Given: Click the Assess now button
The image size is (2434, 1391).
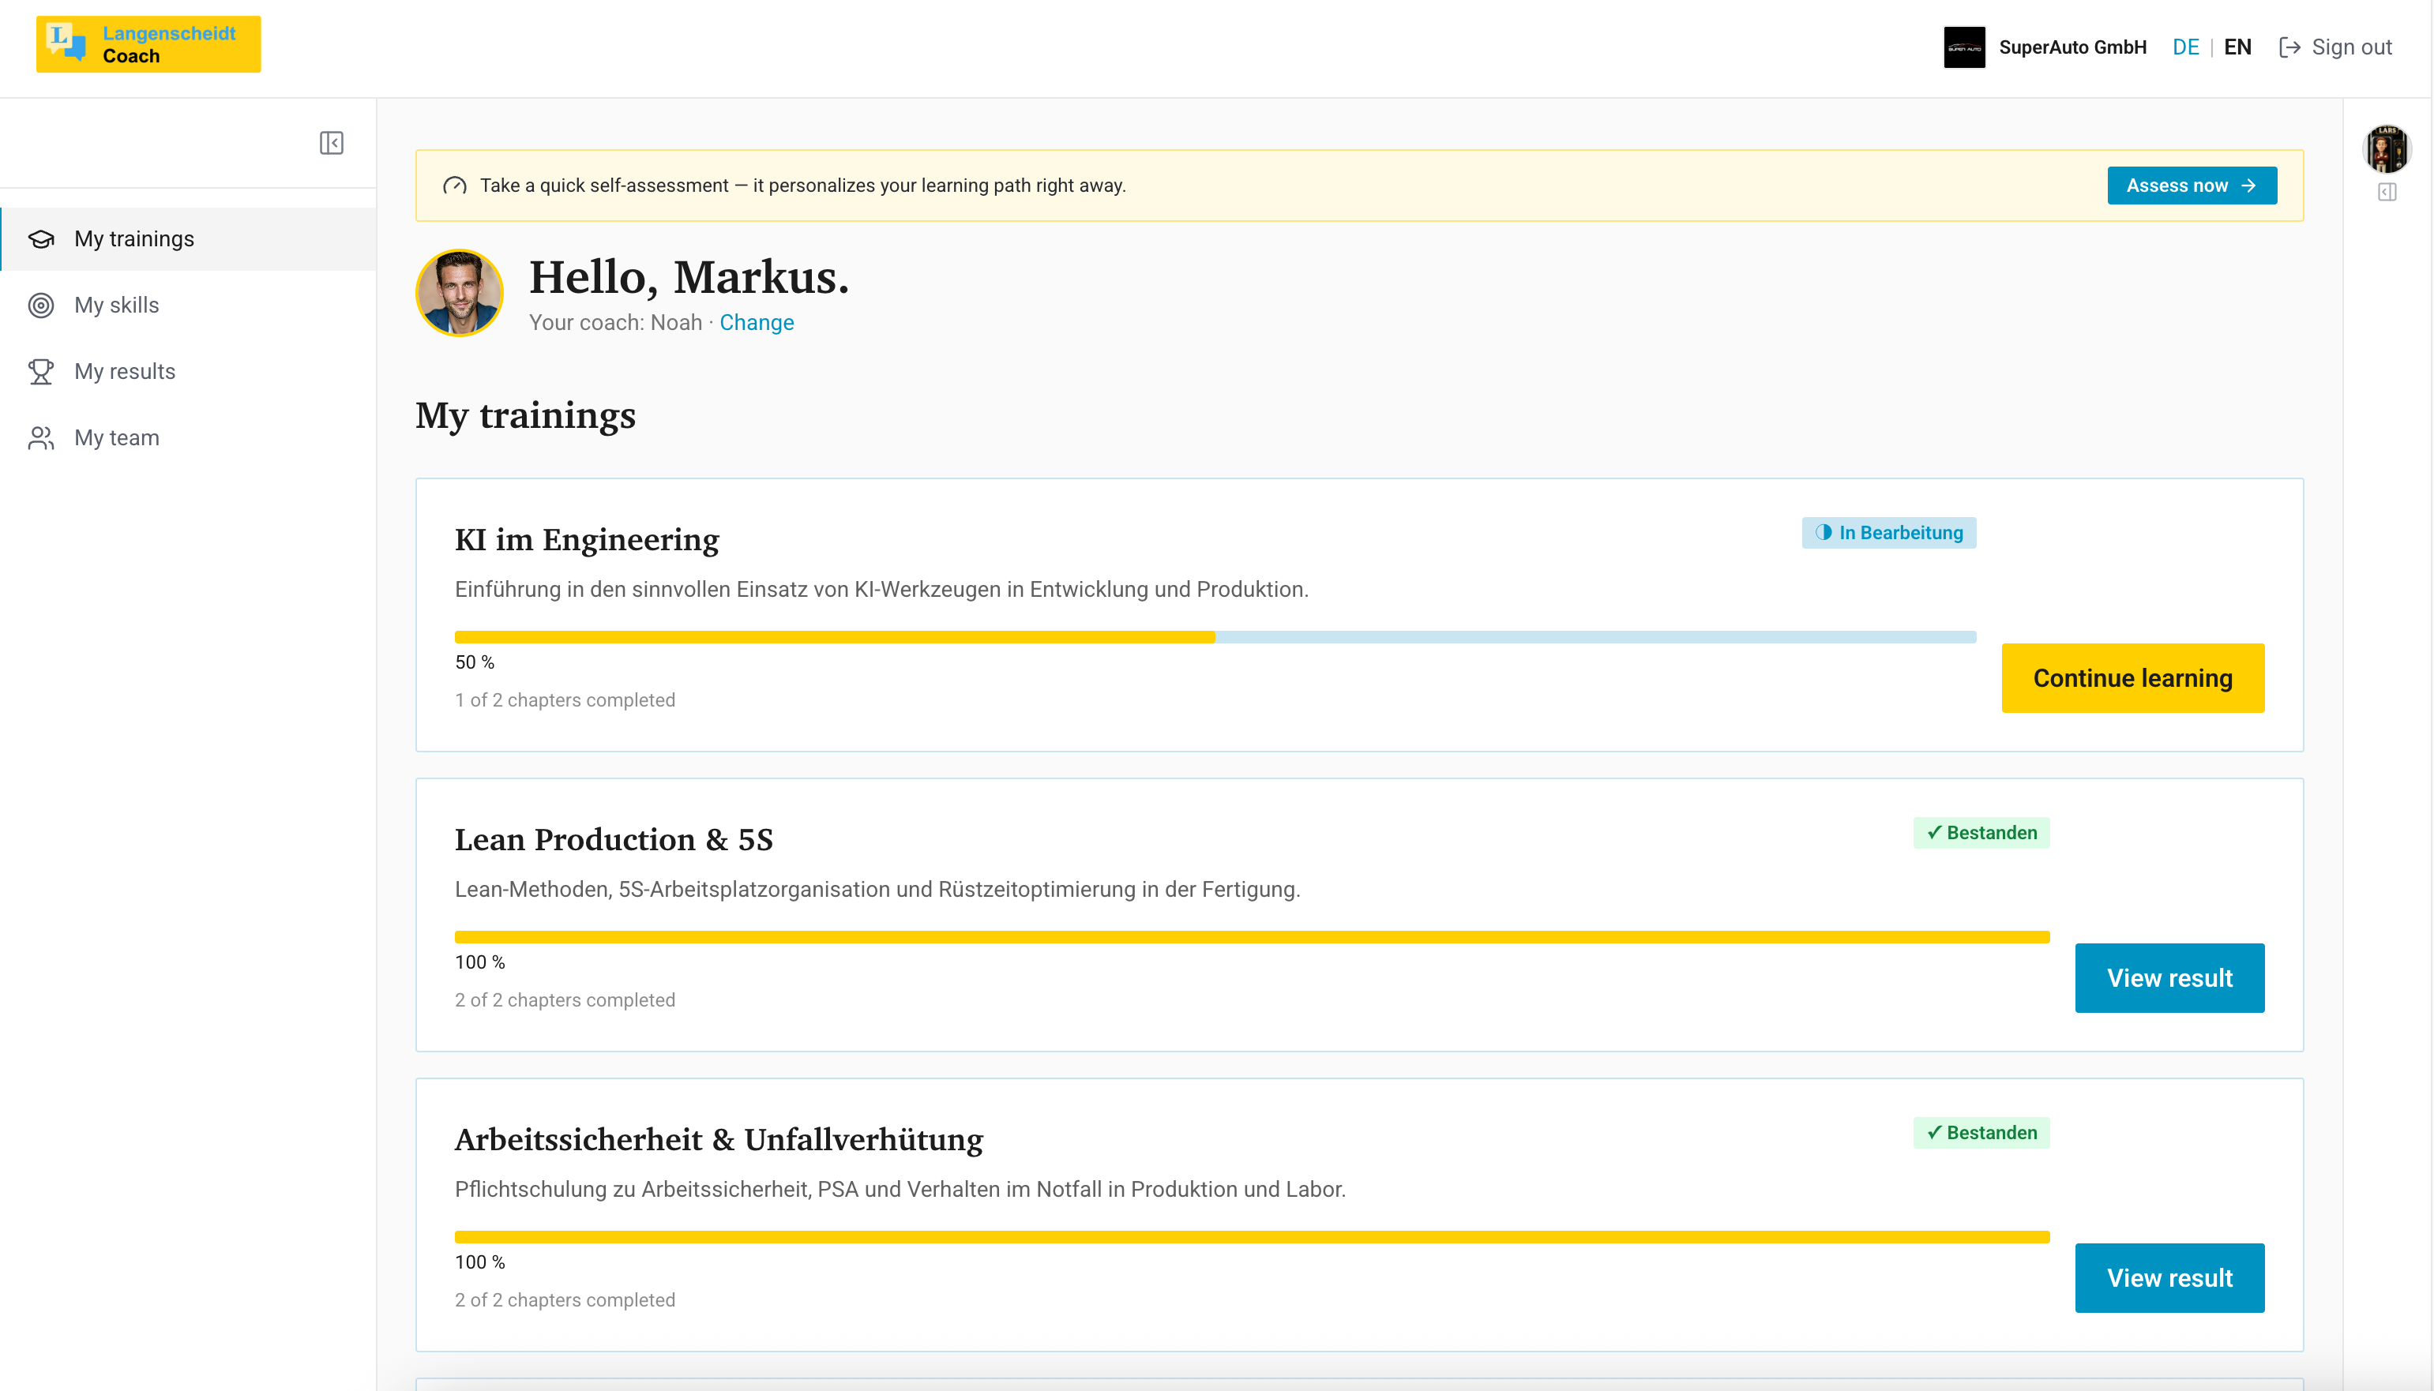Looking at the screenshot, I should click(x=2192, y=186).
